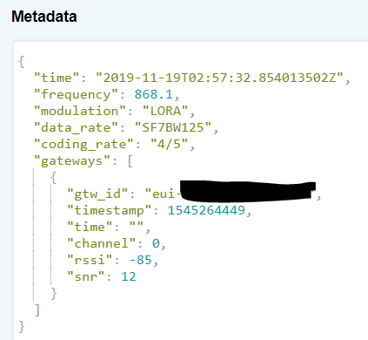The image size is (368, 340).
Task: Click the gateway object opening brace
Action: coord(54,178)
